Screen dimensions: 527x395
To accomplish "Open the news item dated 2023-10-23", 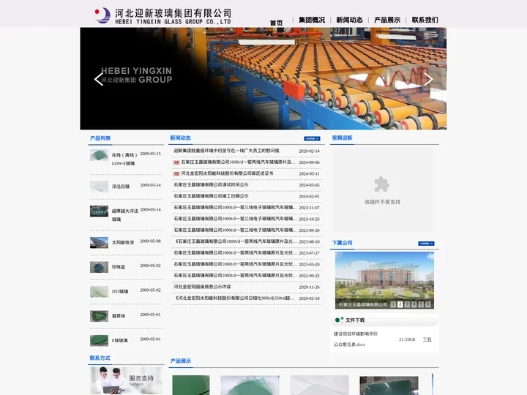I will coord(235,219).
